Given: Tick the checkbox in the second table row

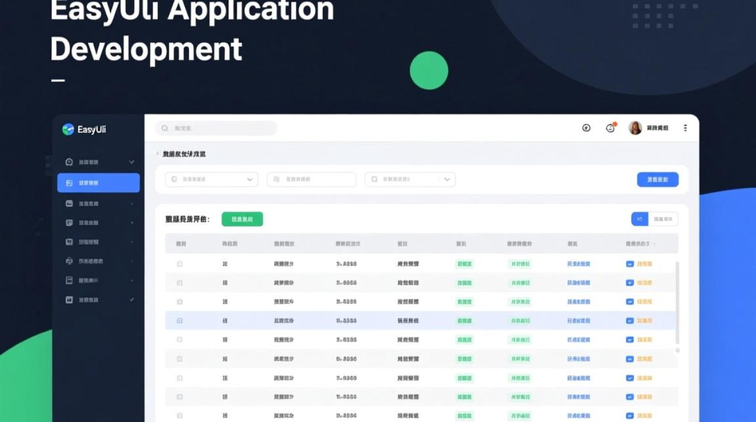Looking at the screenshot, I should 180,282.
